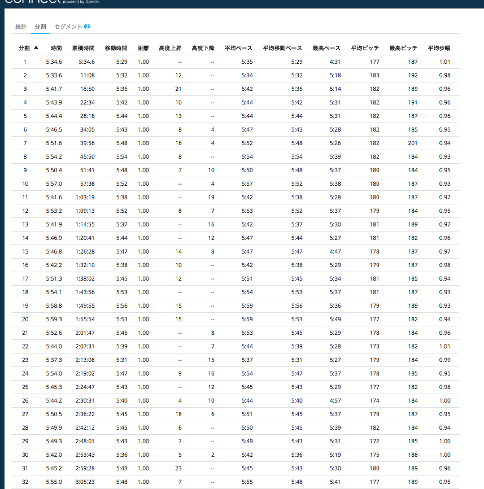Select lap 1 time 5:34.6 cell

(54, 62)
